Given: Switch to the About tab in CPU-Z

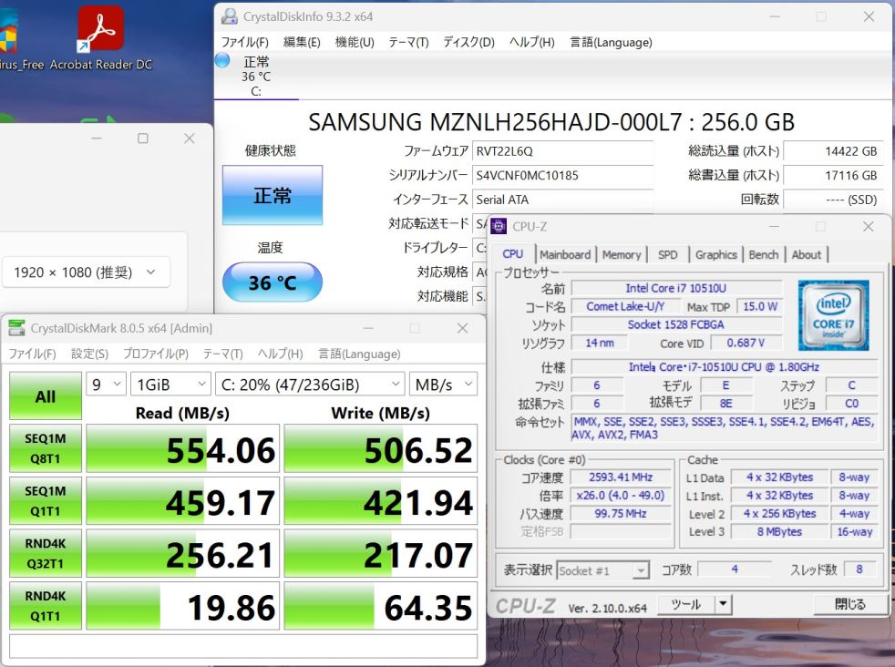Looking at the screenshot, I should click(x=806, y=254).
